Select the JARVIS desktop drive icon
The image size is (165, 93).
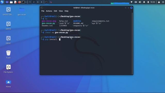click(8, 26)
